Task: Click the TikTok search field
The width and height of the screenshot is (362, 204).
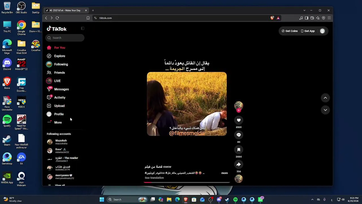Action: (x=65, y=38)
